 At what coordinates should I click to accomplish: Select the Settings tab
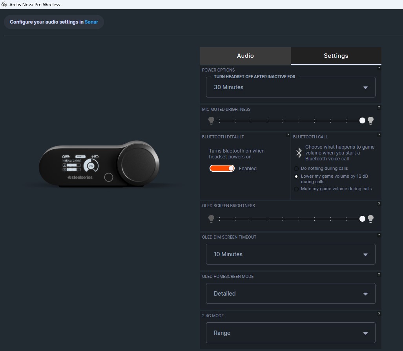tap(336, 56)
